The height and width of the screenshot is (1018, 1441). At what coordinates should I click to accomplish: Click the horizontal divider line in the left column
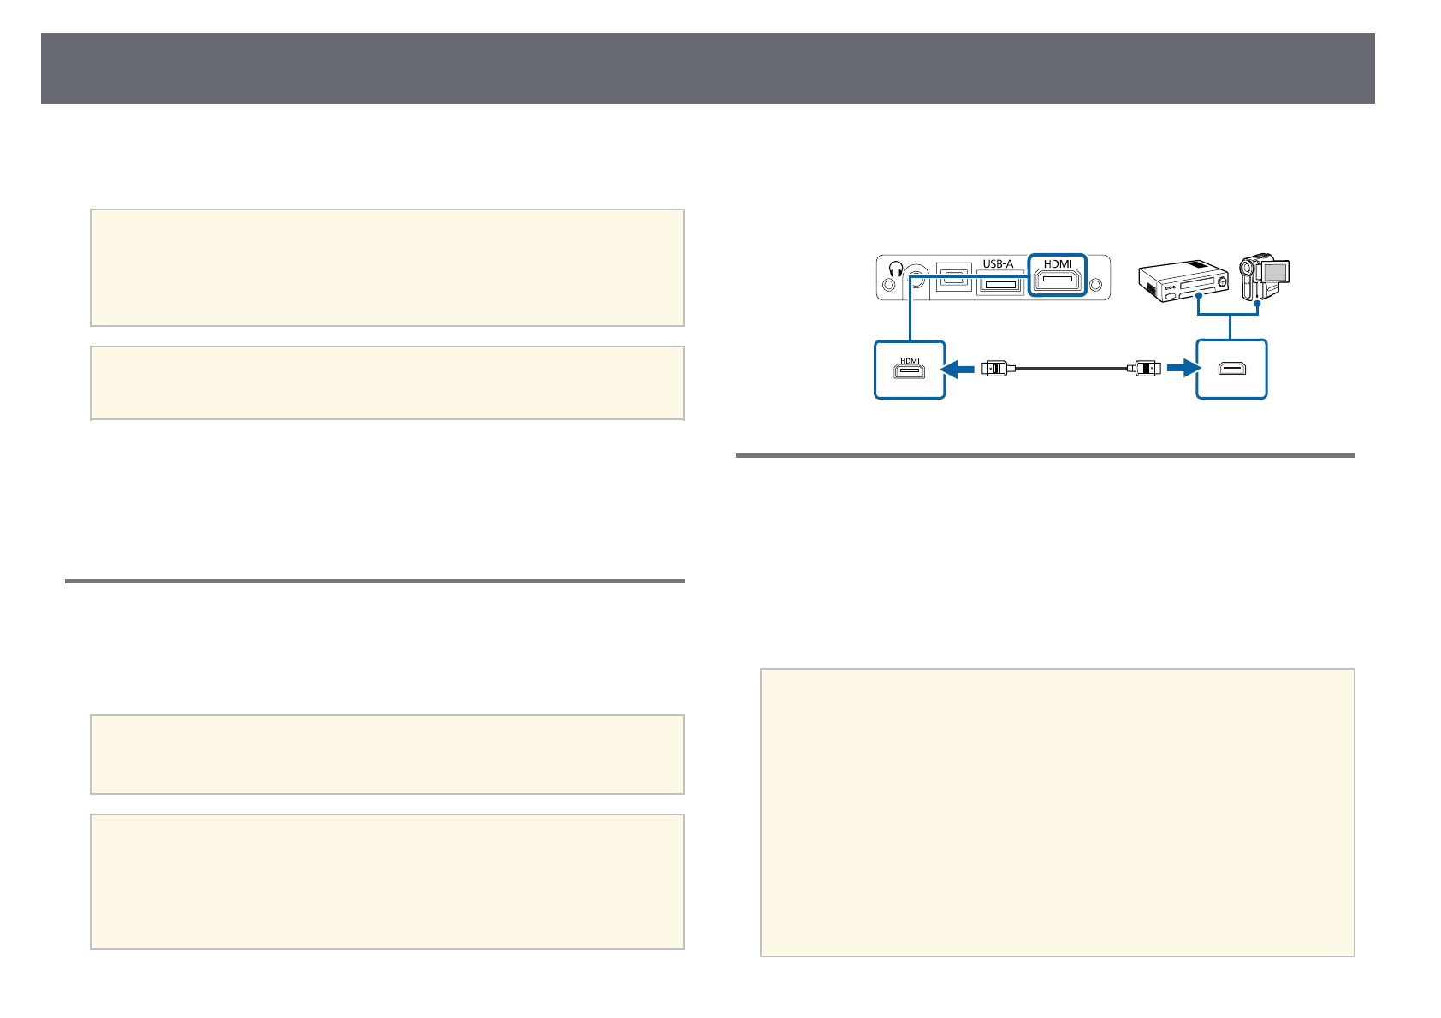(x=374, y=582)
